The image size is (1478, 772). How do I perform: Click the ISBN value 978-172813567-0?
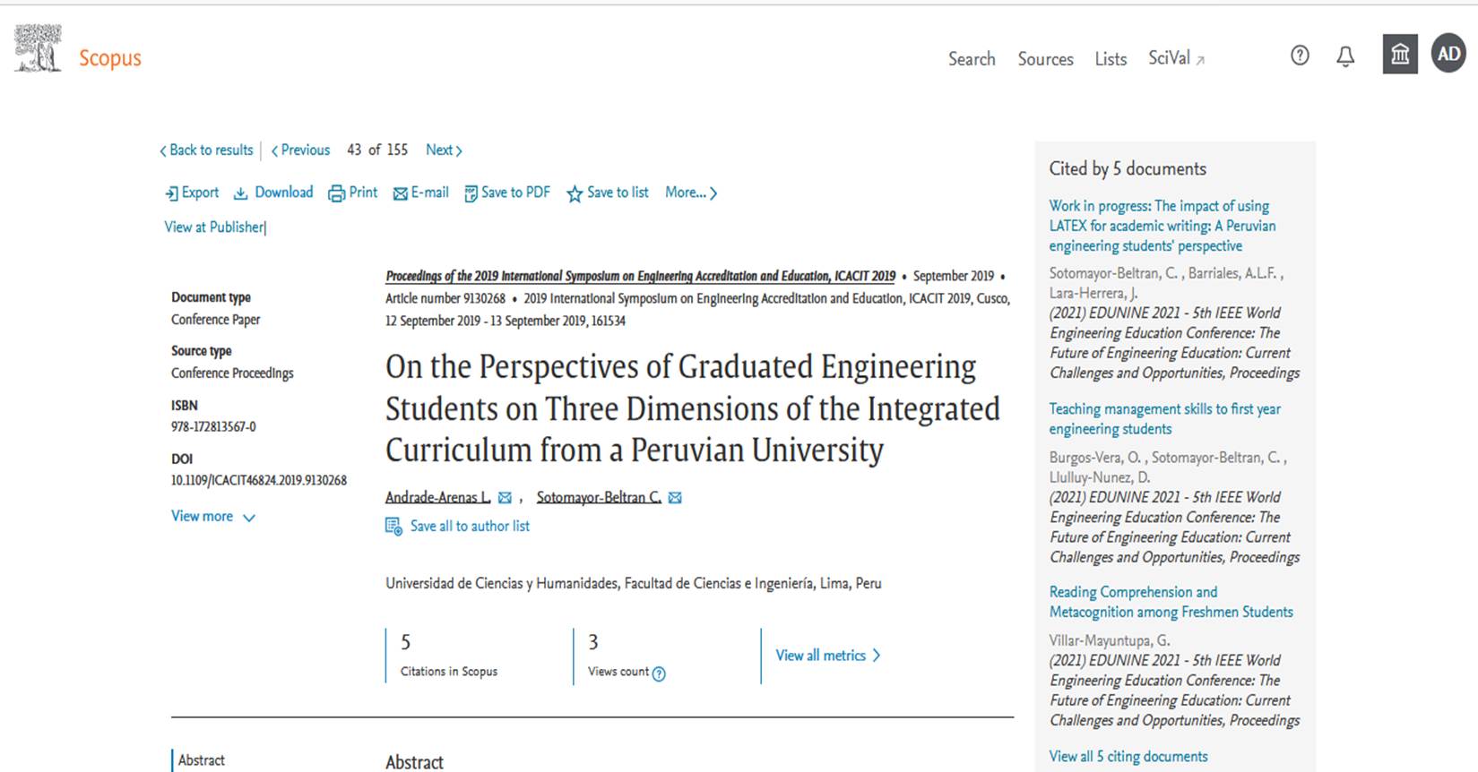tap(213, 427)
